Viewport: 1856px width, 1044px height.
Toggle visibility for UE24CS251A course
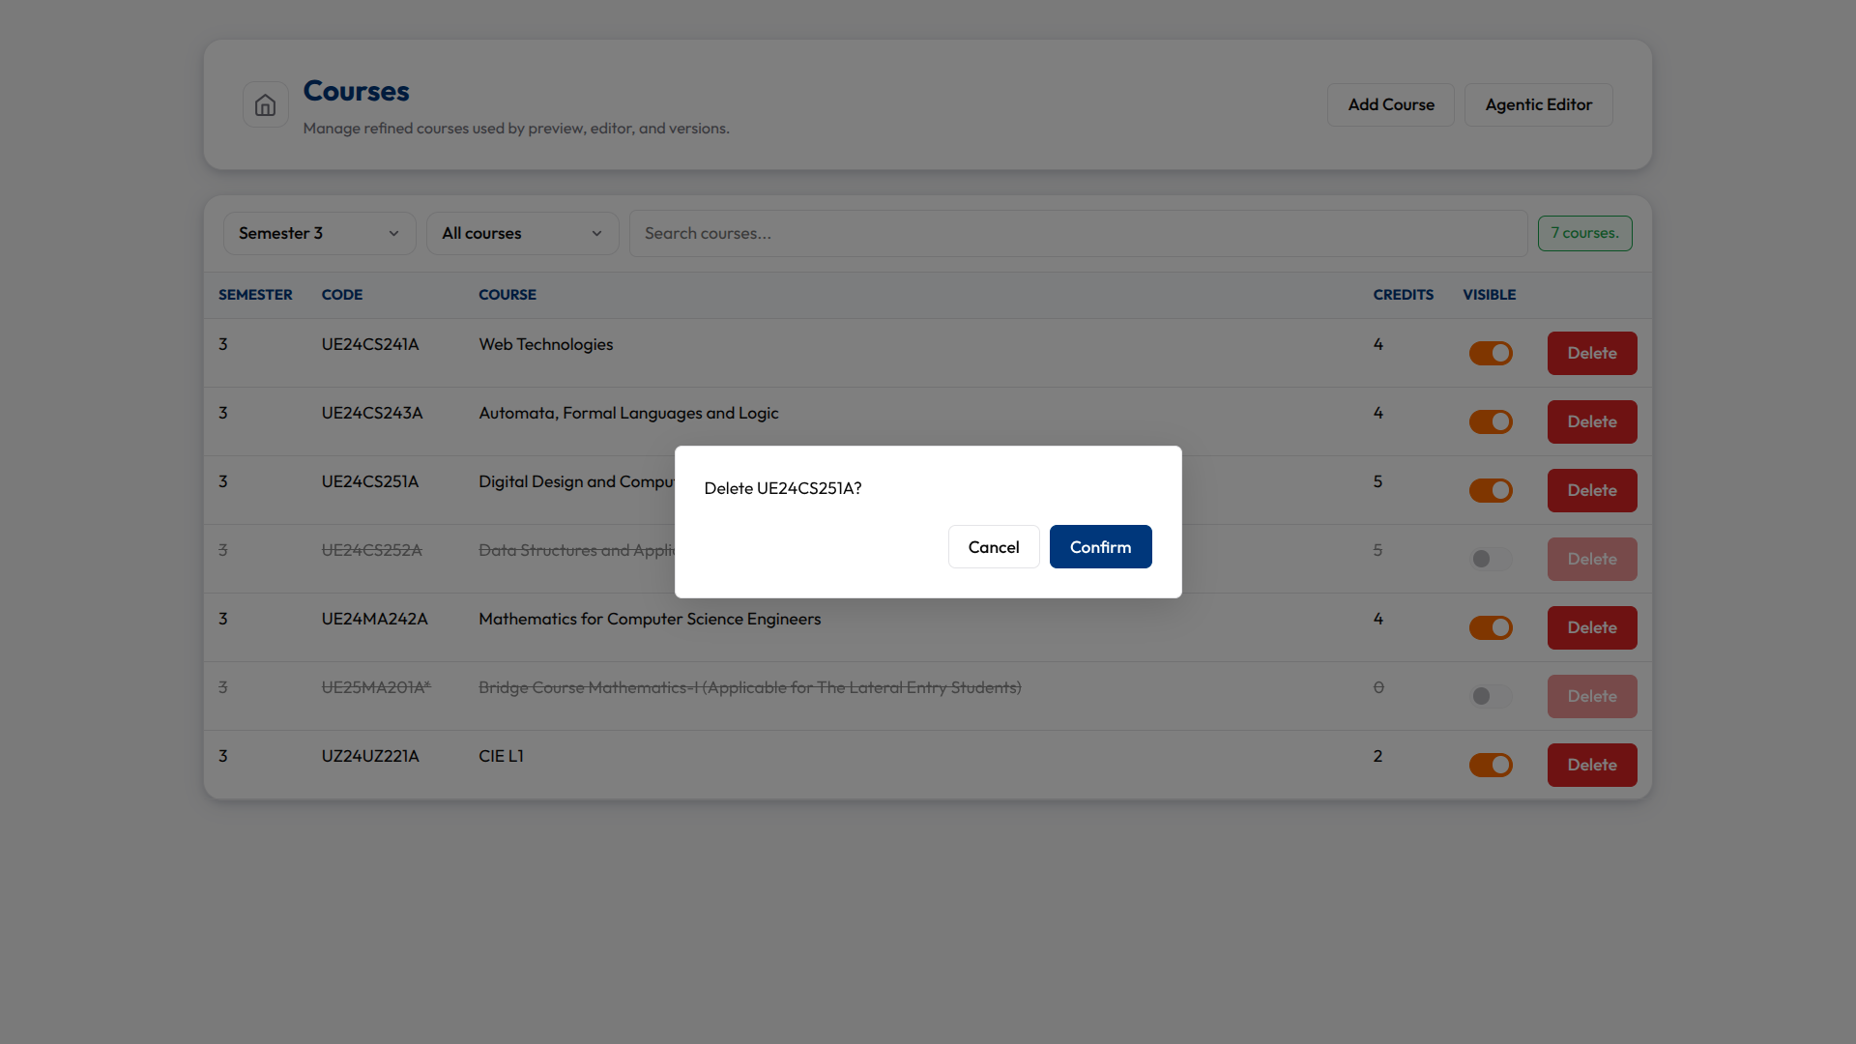pyautogui.click(x=1491, y=490)
